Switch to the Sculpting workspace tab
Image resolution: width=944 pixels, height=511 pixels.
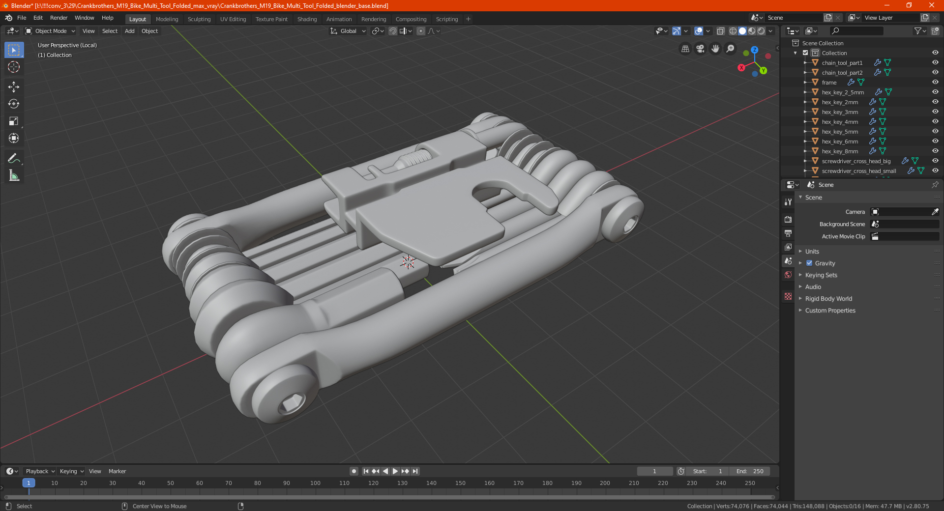(199, 19)
